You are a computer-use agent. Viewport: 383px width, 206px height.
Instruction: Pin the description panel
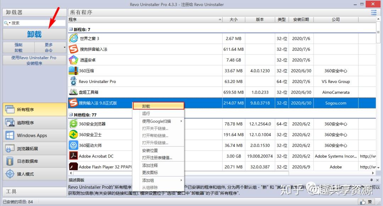coord(372,180)
